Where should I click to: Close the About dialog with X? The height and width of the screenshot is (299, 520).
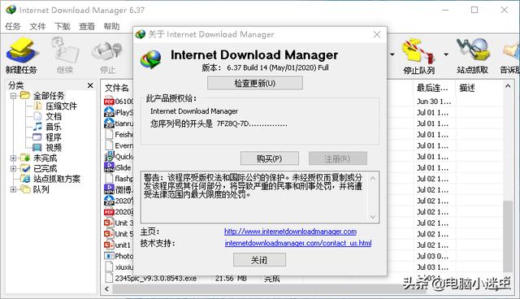pyautogui.click(x=377, y=34)
